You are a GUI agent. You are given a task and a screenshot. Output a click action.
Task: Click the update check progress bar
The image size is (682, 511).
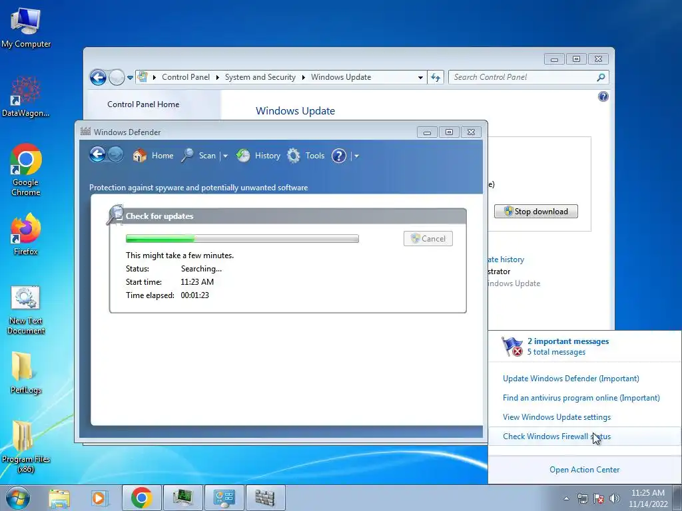(x=242, y=239)
